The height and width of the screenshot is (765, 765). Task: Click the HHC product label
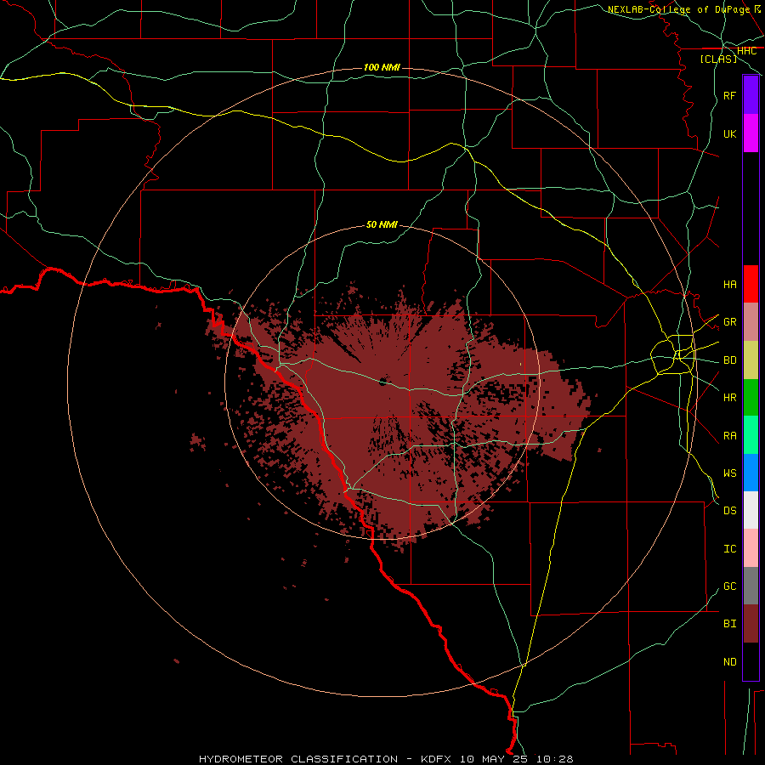tap(747, 51)
